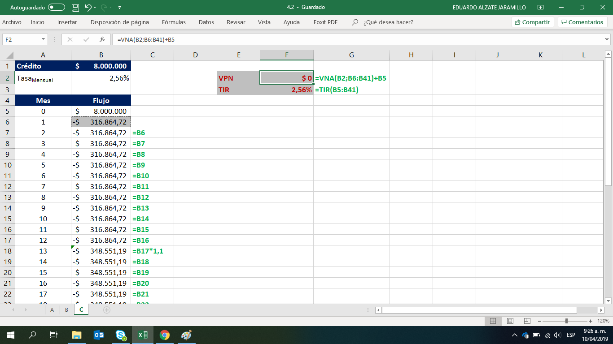Open the Name Box dropdown
613x344 pixels.
[x=43, y=39]
